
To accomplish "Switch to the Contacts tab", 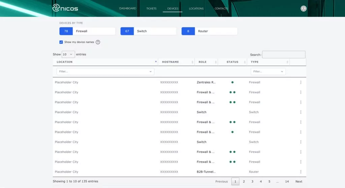I will pos(221,8).
